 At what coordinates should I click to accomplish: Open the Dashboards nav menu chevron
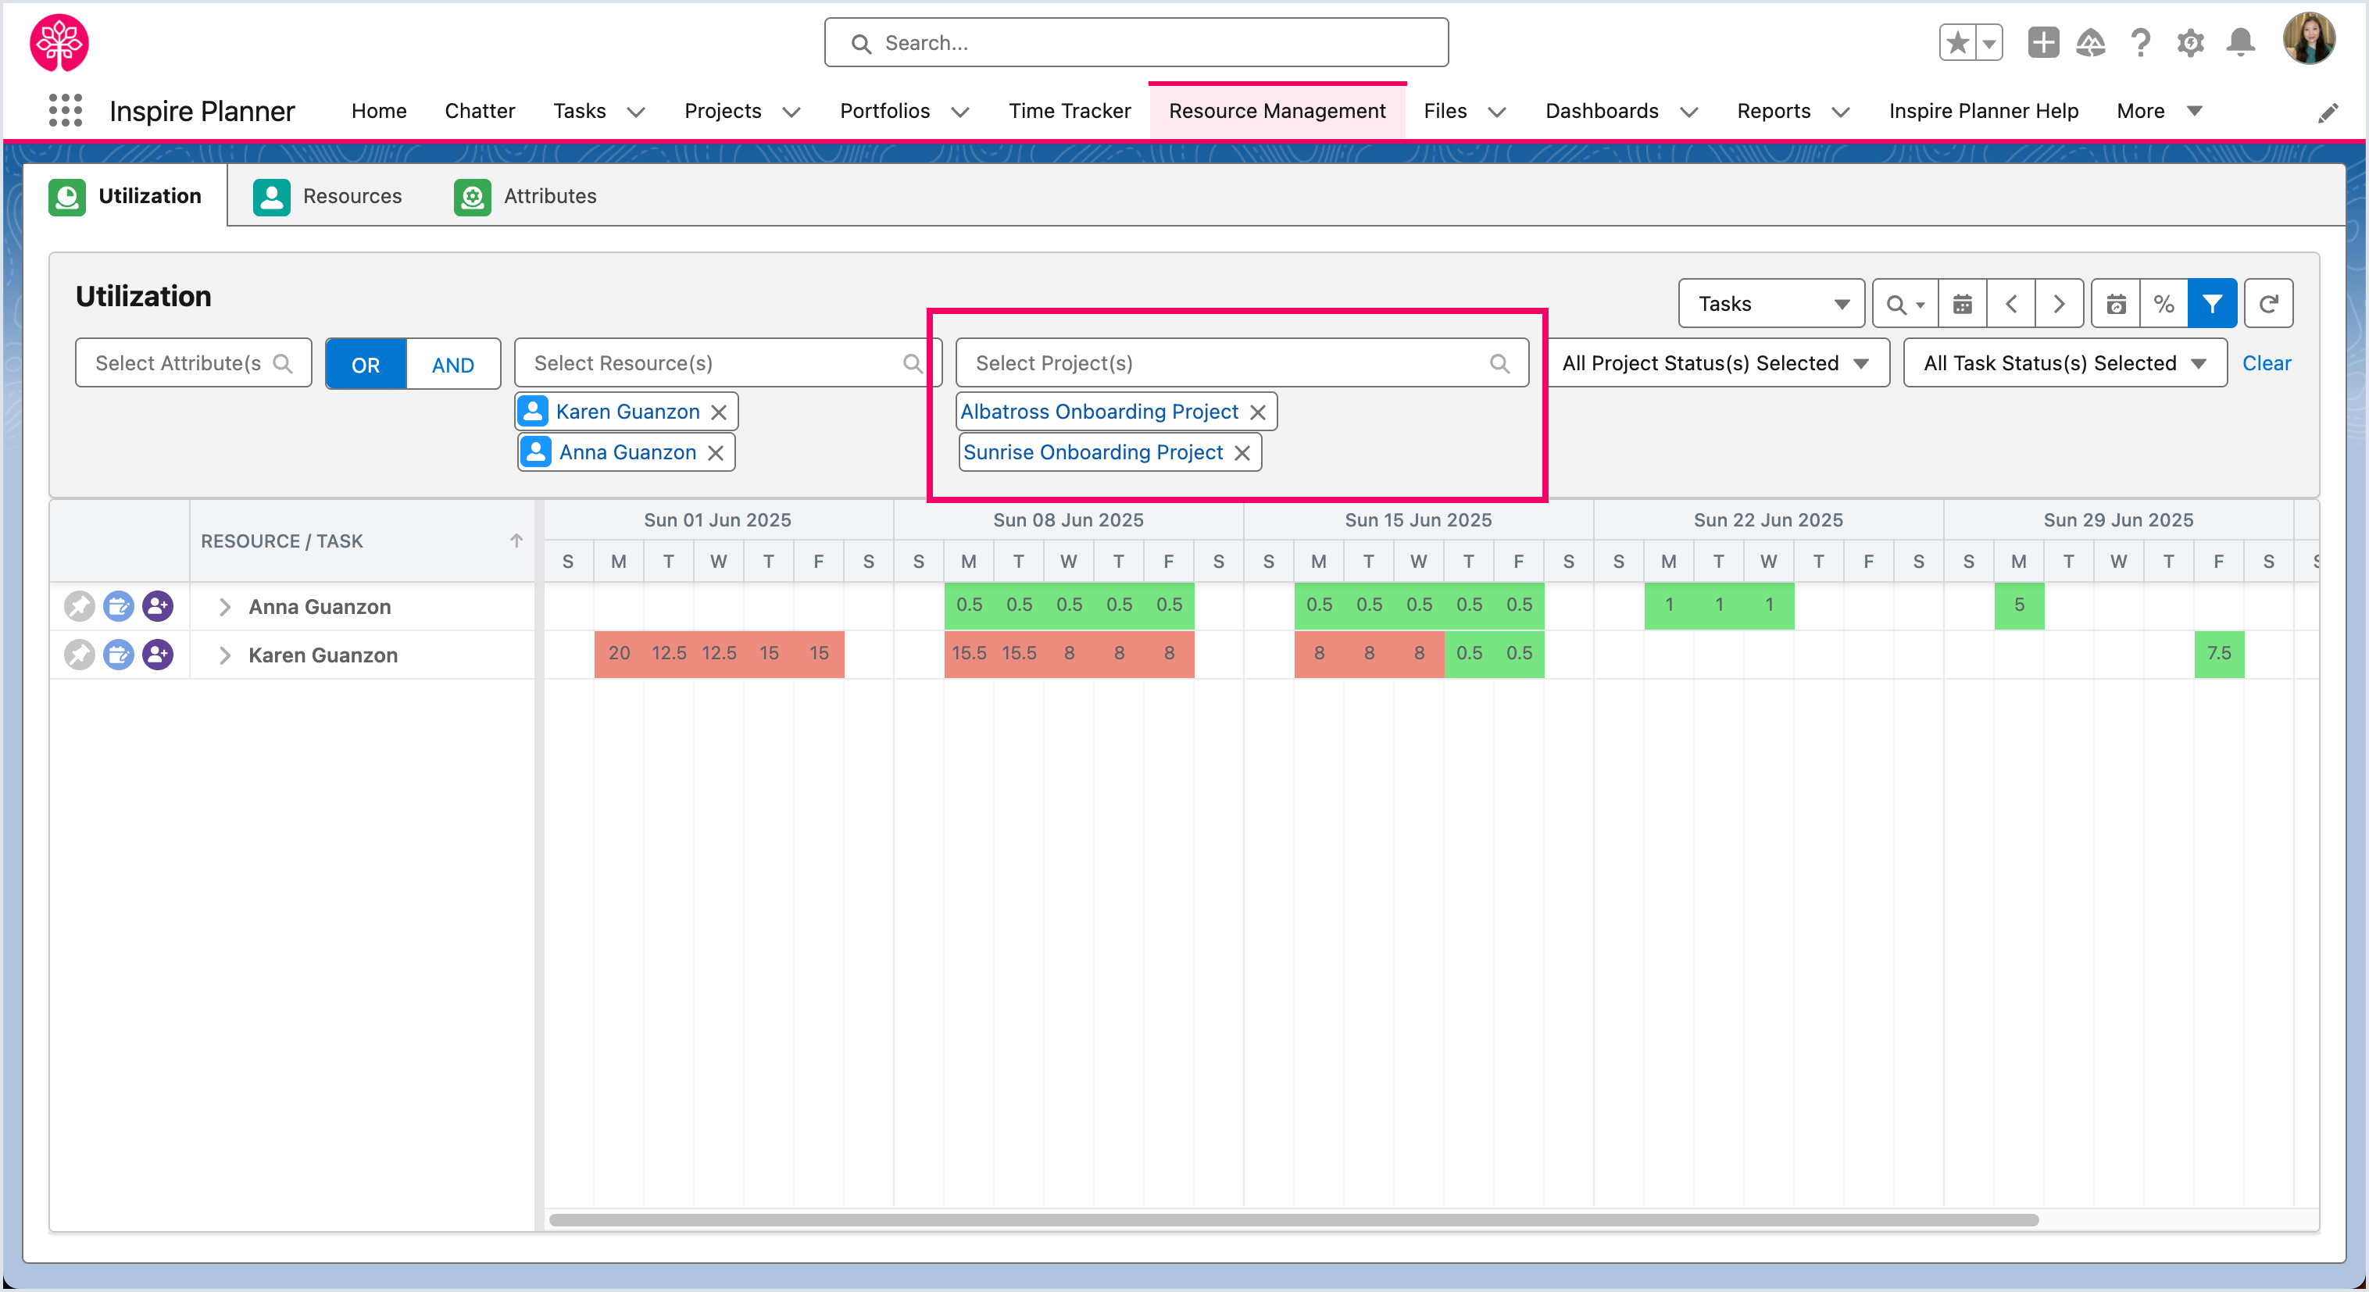(1689, 112)
